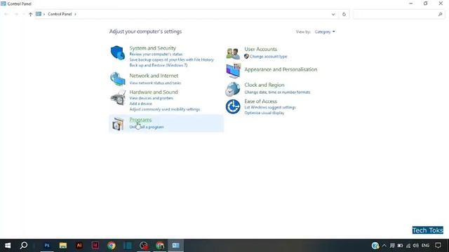The height and width of the screenshot is (252, 449).
Task: Click Adjust commonly used mobility settings
Action: tap(165, 109)
